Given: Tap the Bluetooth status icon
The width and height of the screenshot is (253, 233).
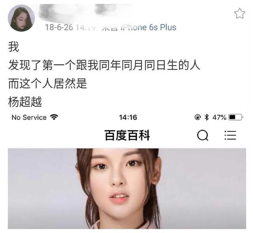Looking at the screenshot, I should [206, 117].
